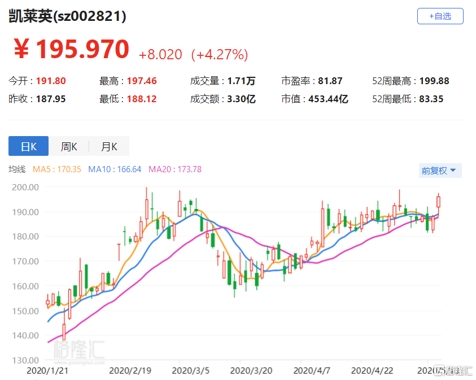Image resolution: width=476 pixels, height=380 pixels.
Task: Click the 成交量 value 1.71万
Action: (x=241, y=81)
